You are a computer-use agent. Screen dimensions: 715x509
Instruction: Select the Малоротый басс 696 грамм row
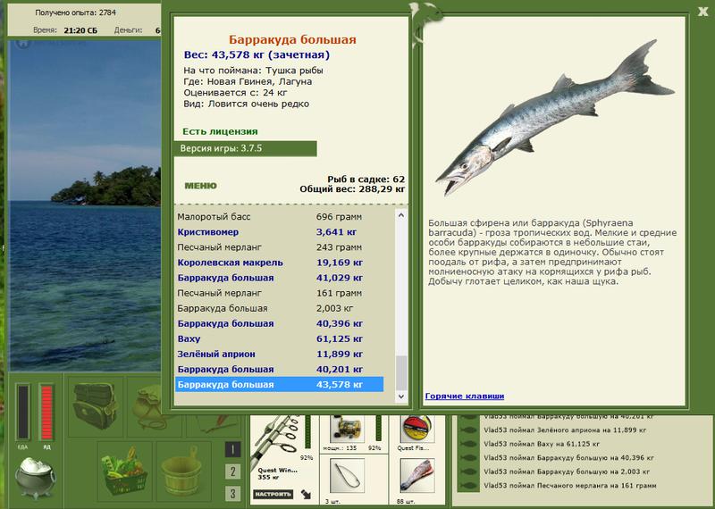[280, 217]
